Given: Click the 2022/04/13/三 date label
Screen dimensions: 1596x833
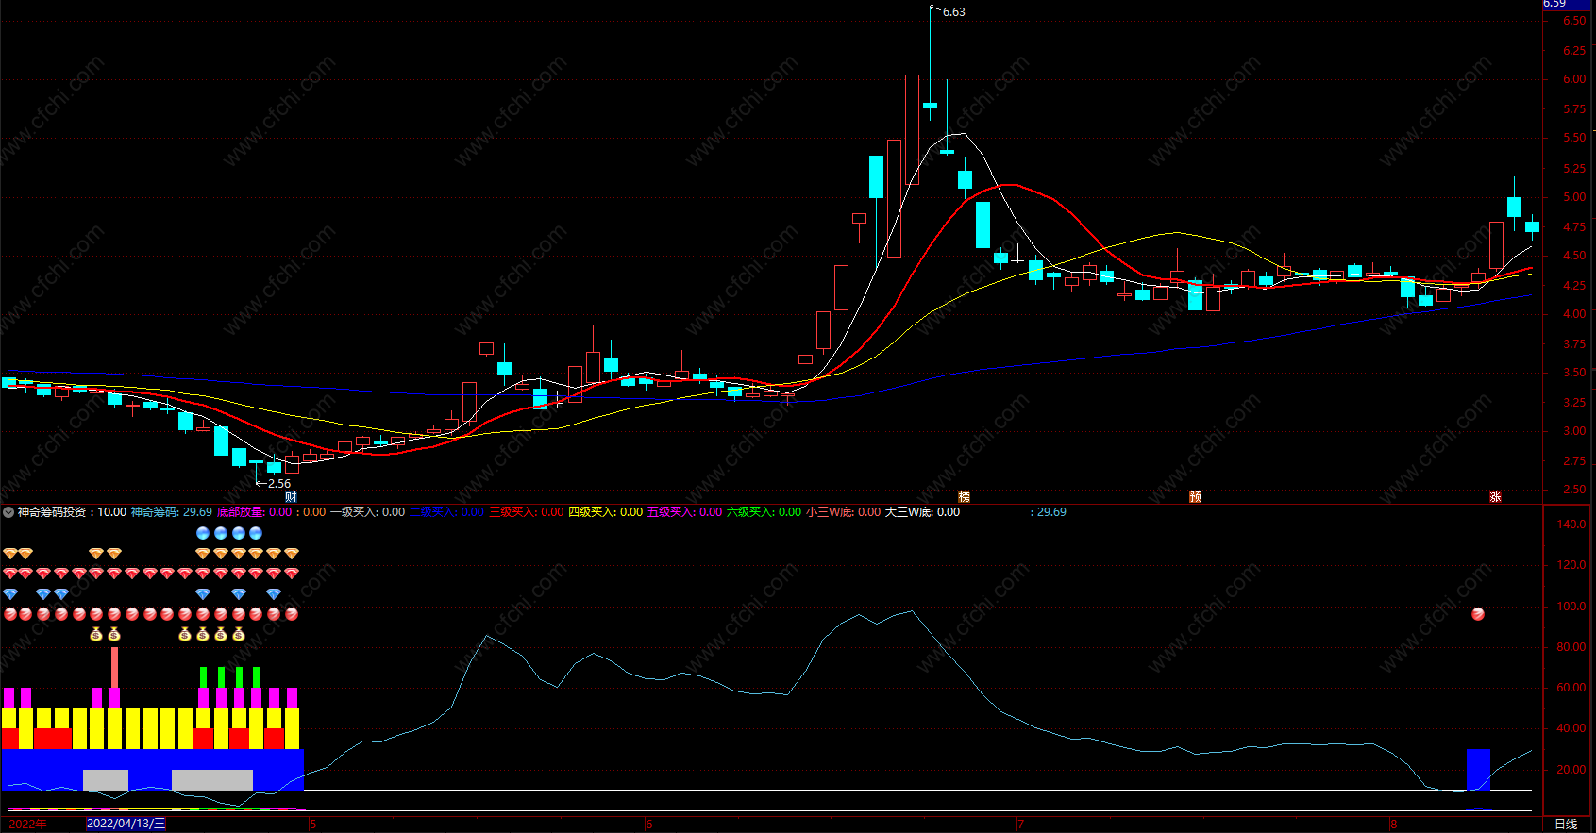Looking at the screenshot, I should coord(126,824).
